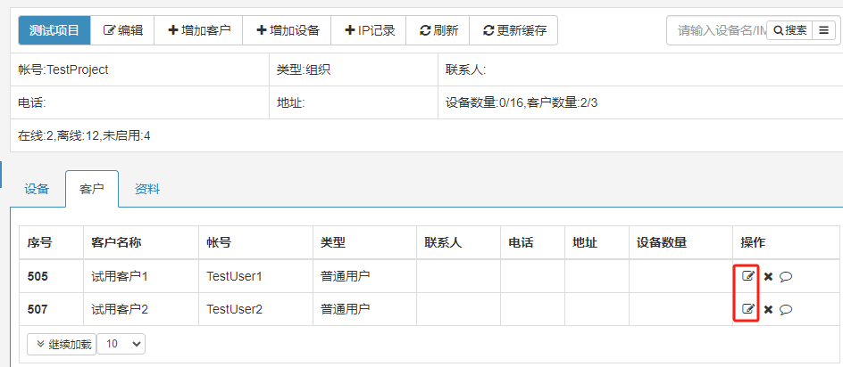Click the 继续加载 load more button
This screenshot has height=367, width=843.
[x=62, y=344]
